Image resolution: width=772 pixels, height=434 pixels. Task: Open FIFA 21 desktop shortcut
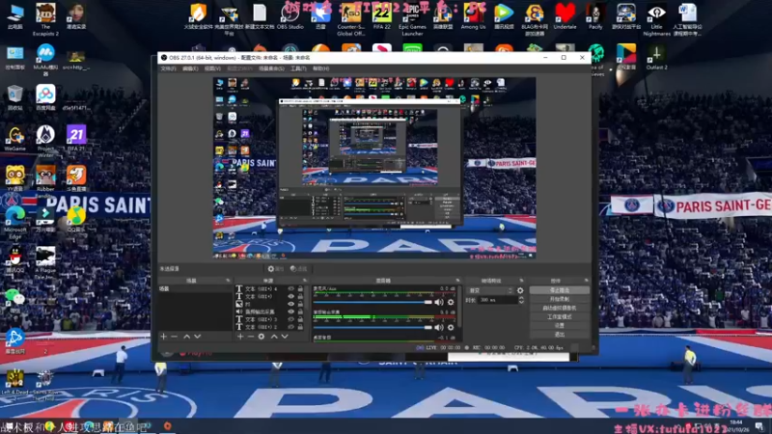point(76,138)
